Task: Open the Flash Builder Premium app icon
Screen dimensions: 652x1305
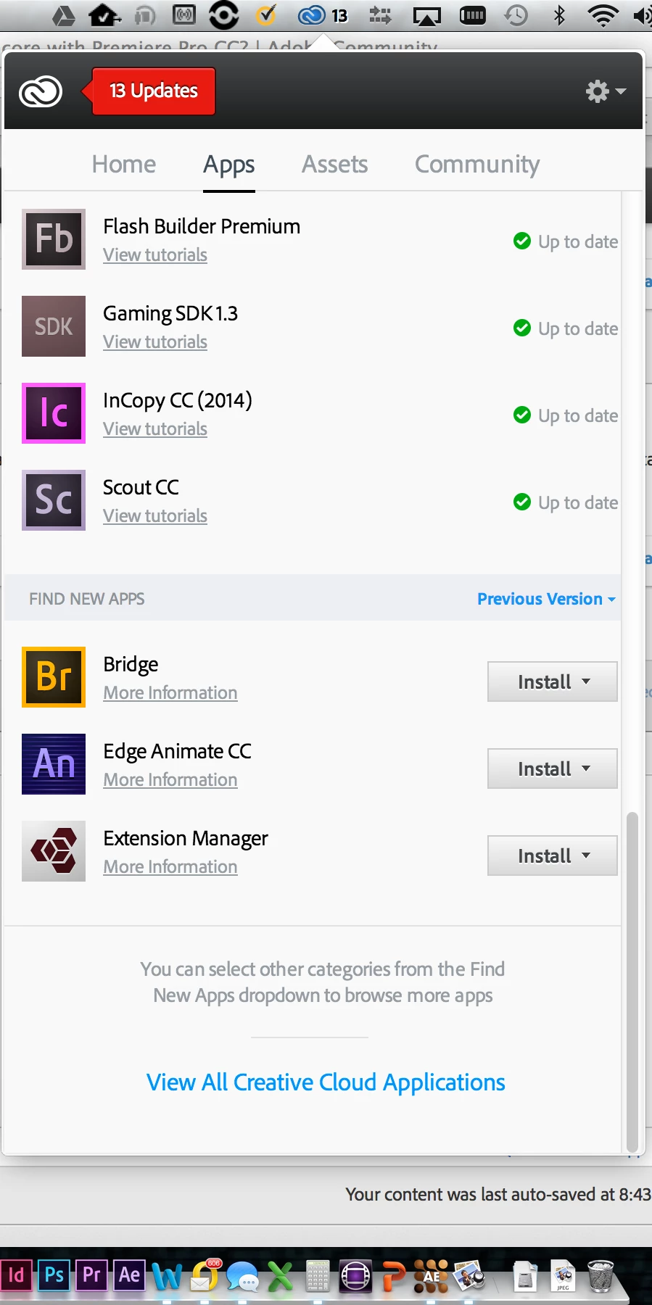Action: coord(54,239)
